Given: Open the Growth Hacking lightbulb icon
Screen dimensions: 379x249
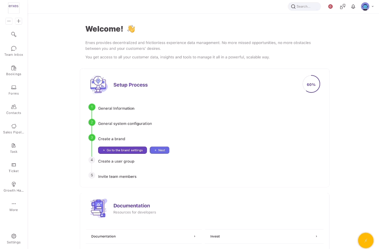Looking at the screenshot, I should [x=14, y=184].
